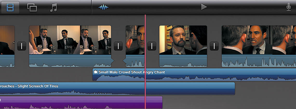Screen dimensions: 296x109
Task: Start voiceover recording with microphone icon
Action: pos(289,8)
